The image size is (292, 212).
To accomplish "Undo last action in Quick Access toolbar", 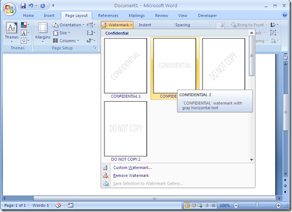I will point(31,6).
